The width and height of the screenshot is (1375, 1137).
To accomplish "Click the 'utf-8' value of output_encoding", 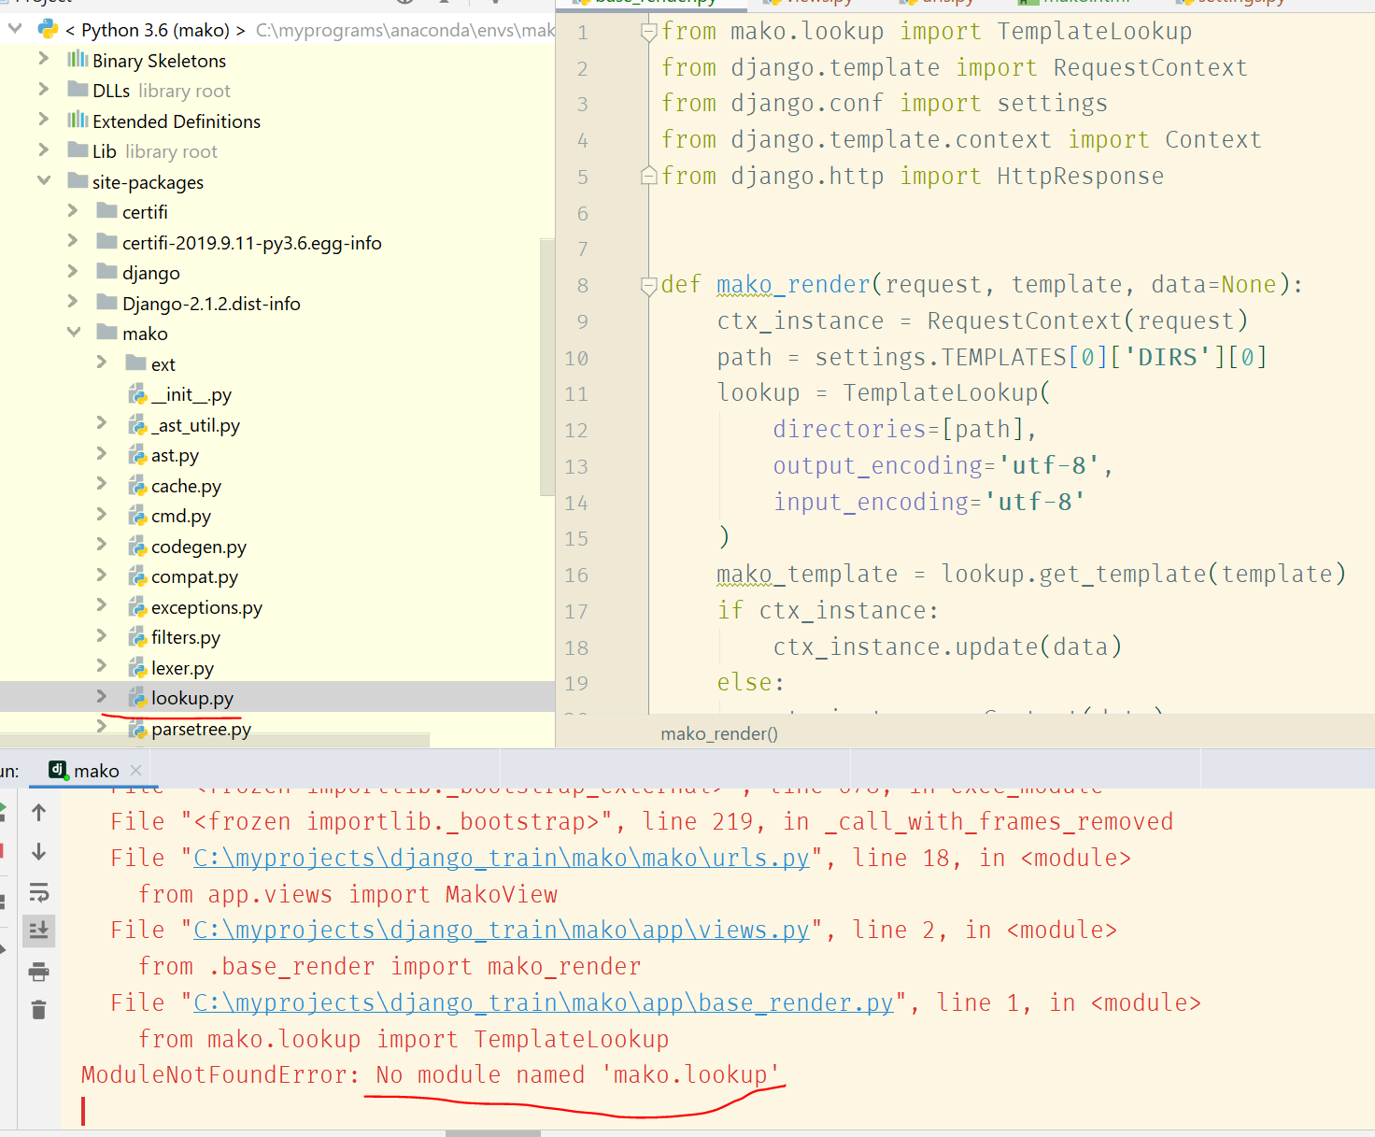I will coord(1048,465).
